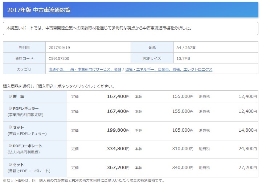Click the (書籍とPDFコーポレート) subtitle text
The image size is (262, 185).
pos(29,171)
